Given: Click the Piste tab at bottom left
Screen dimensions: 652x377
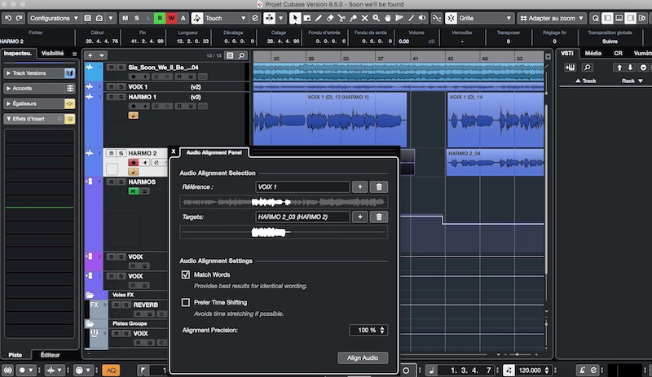Looking at the screenshot, I should (x=15, y=355).
